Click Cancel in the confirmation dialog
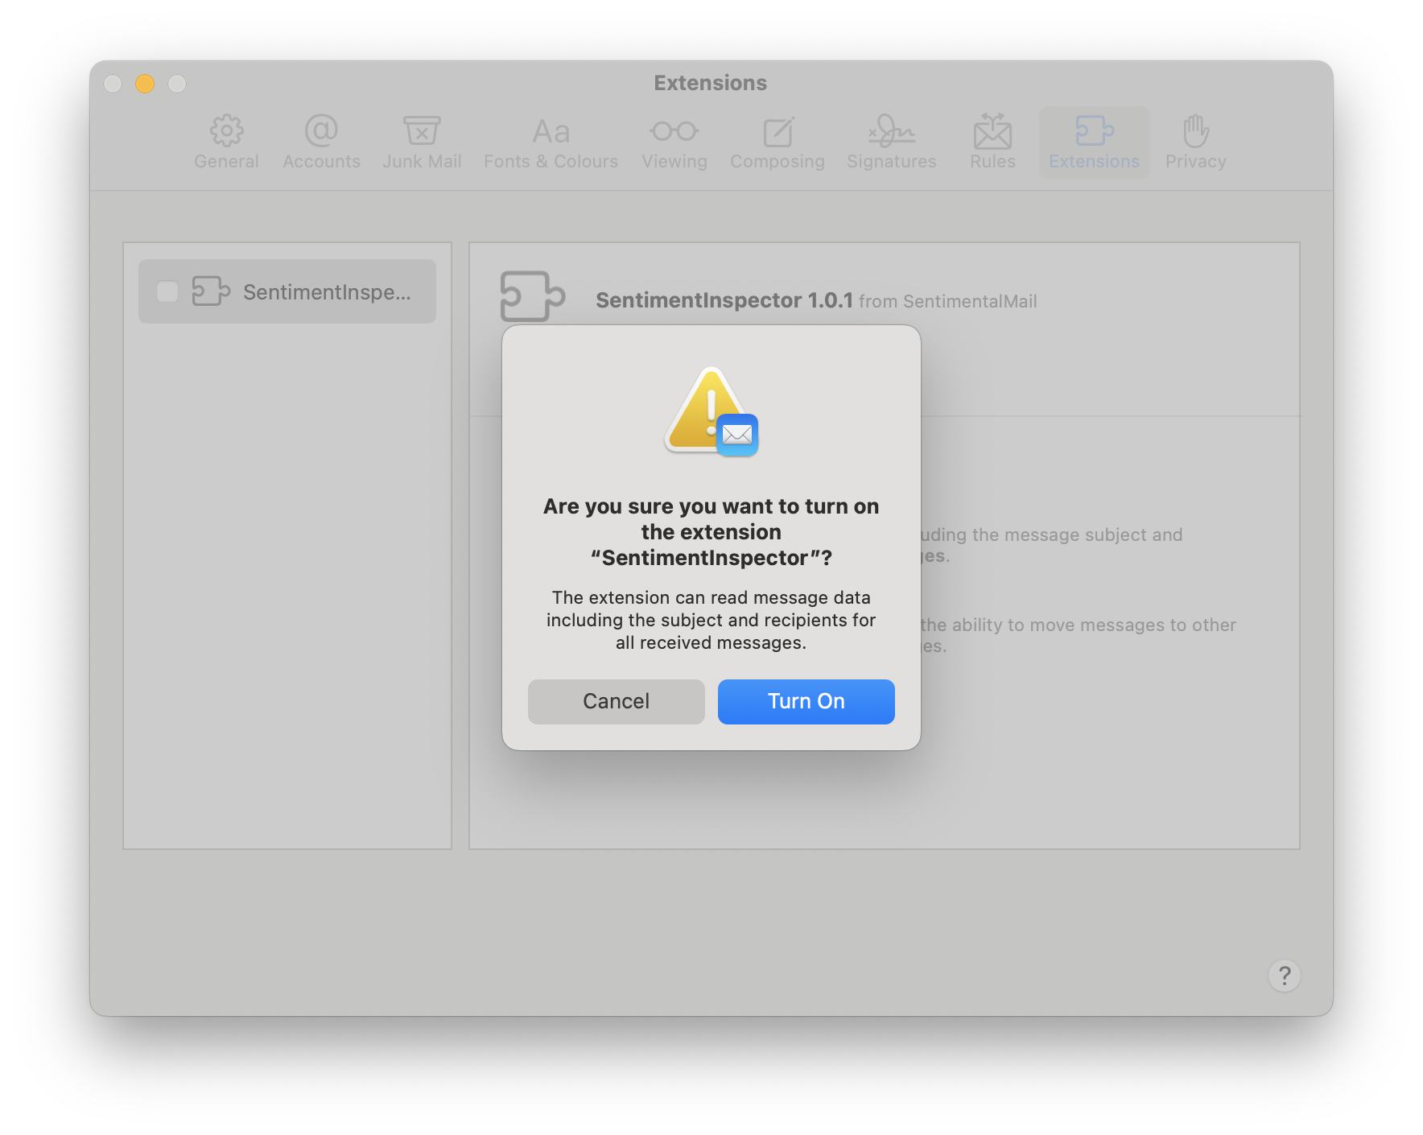Viewport: 1423px width, 1135px height. click(x=617, y=701)
